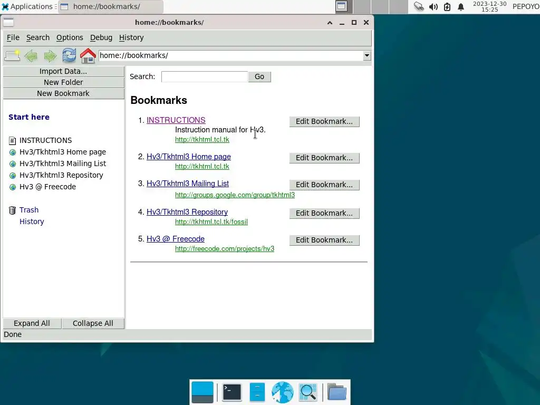The width and height of the screenshot is (540, 405).
Task: Open the notifications bell icon
Action: point(461,7)
